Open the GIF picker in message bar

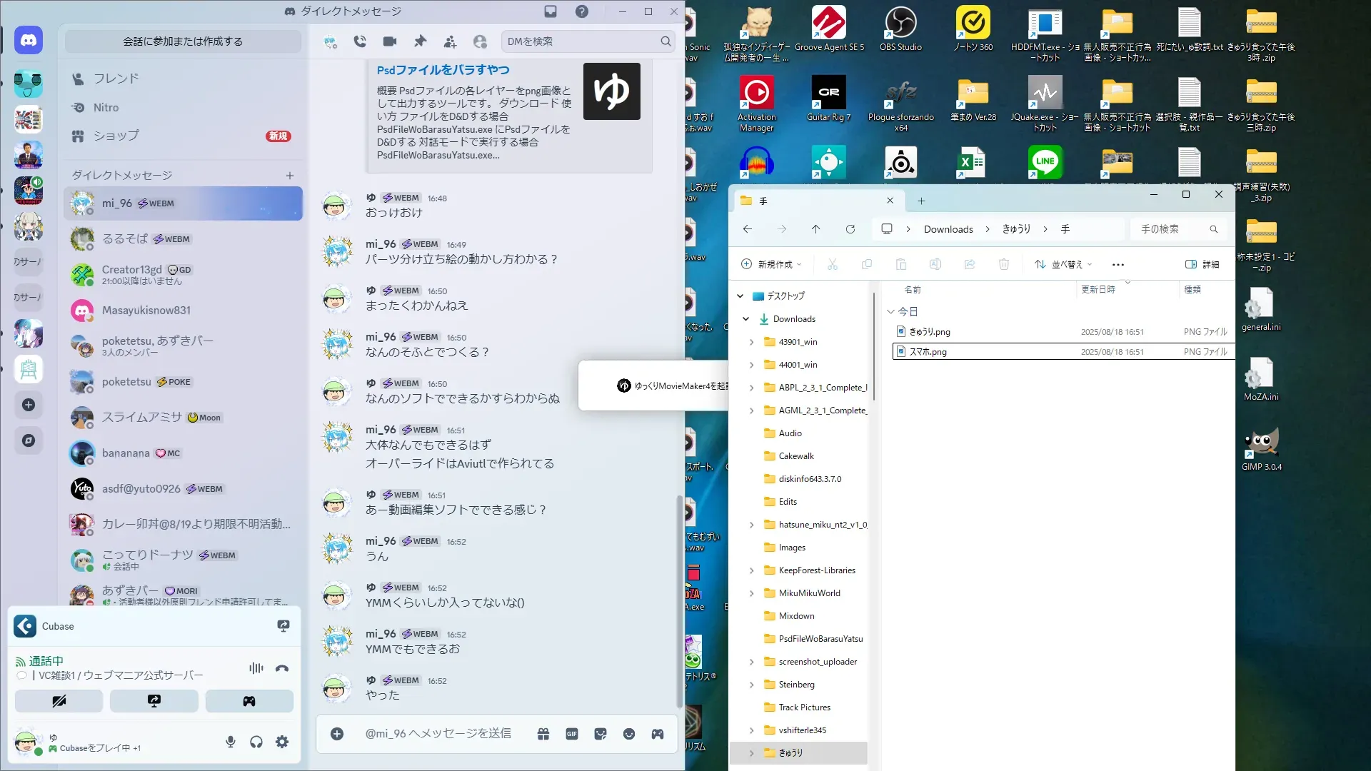tap(572, 734)
